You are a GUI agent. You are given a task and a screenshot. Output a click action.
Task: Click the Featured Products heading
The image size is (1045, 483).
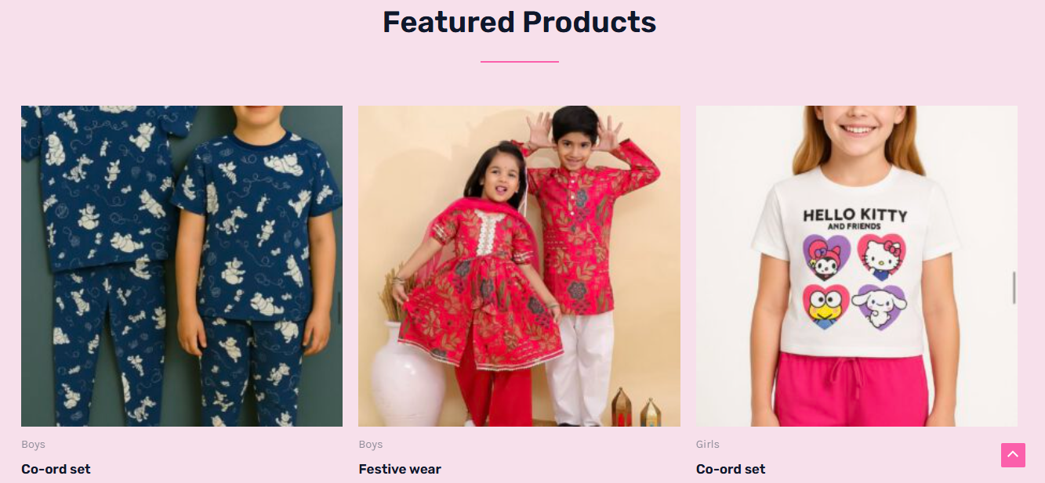point(519,22)
